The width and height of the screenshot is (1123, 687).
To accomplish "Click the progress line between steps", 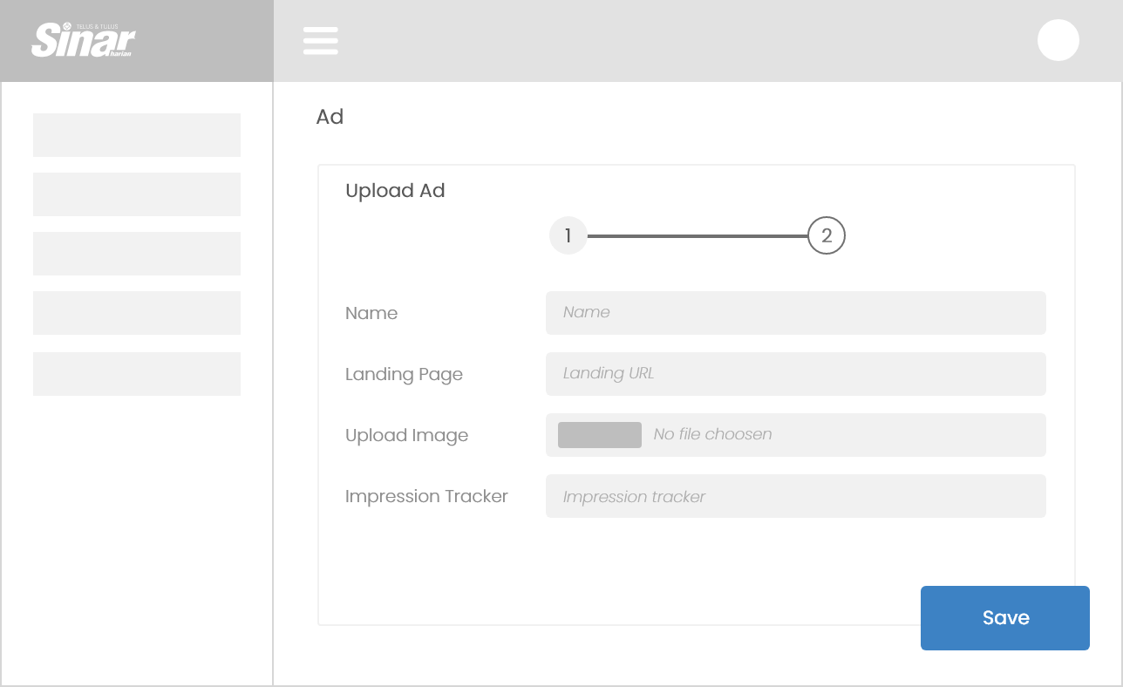I will tap(698, 236).
